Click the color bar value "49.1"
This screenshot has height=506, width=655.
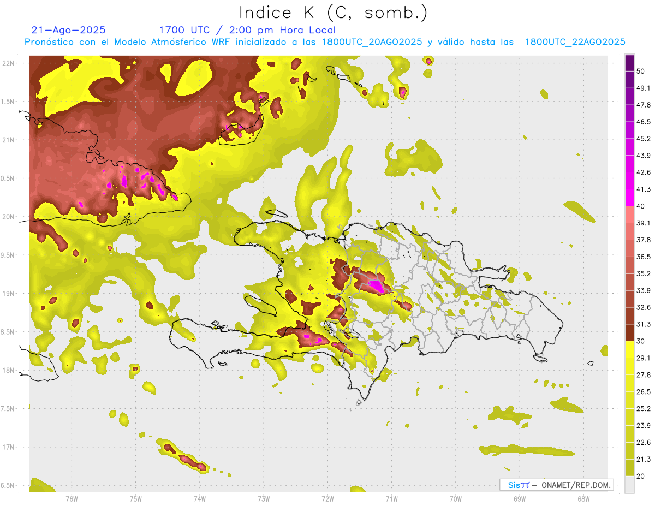(644, 88)
